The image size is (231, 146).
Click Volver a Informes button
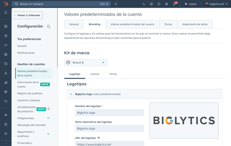[27, 15]
